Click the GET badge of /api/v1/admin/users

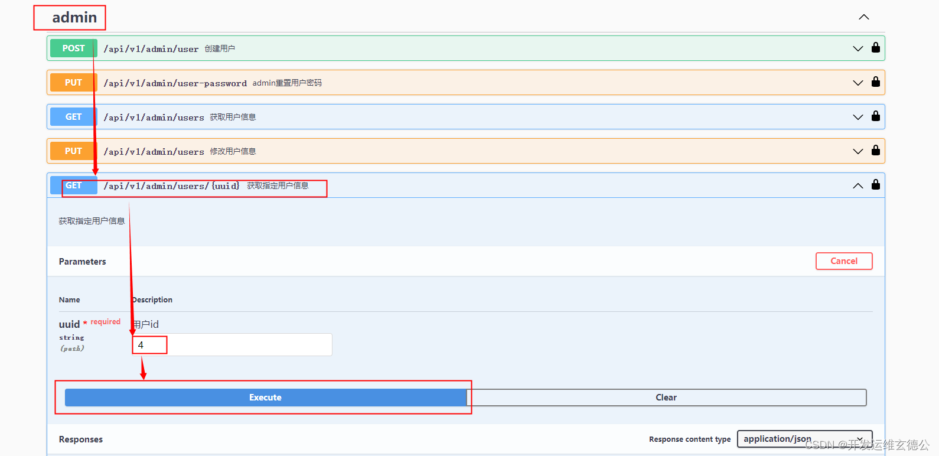point(74,117)
